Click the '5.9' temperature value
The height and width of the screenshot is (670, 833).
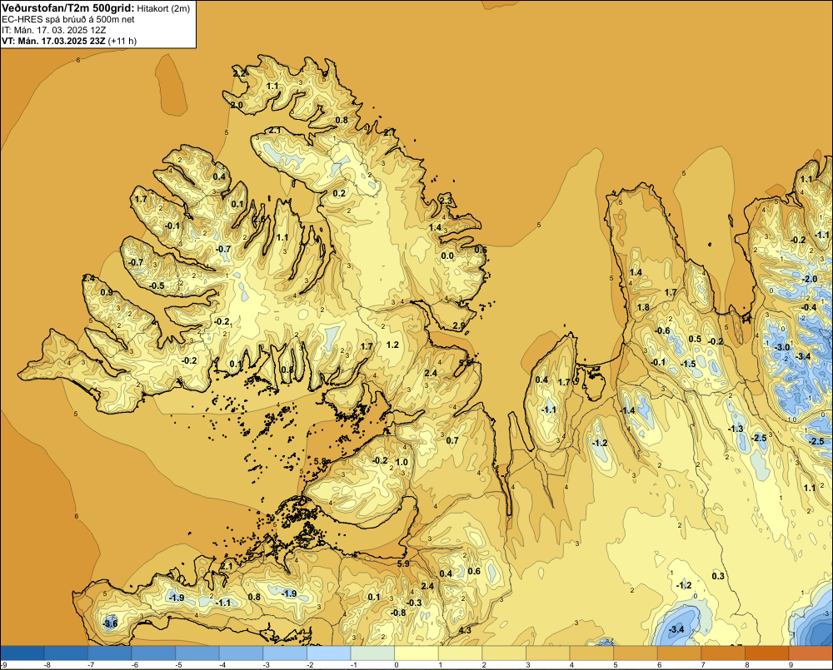(x=403, y=563)
